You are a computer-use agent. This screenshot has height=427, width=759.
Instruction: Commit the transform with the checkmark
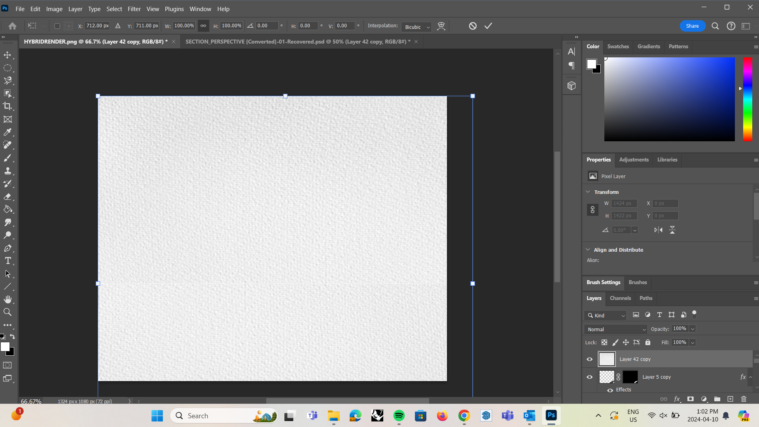click(488, 26)
